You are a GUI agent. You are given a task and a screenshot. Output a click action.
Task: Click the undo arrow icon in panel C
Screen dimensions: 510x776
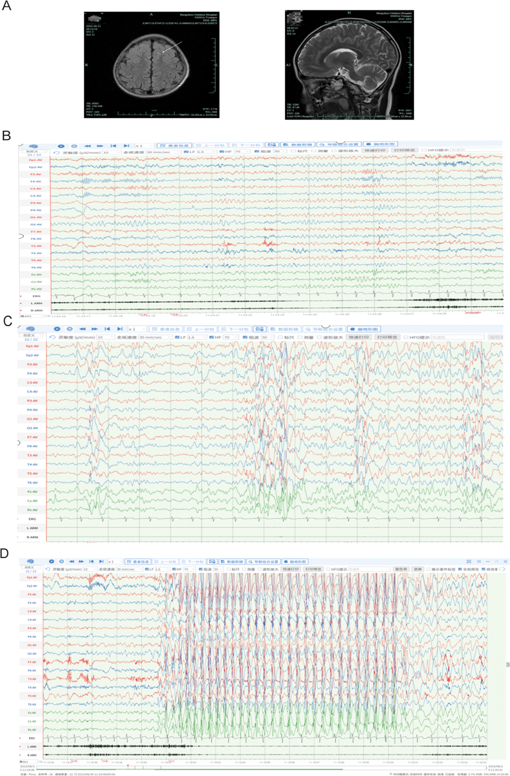52,337
